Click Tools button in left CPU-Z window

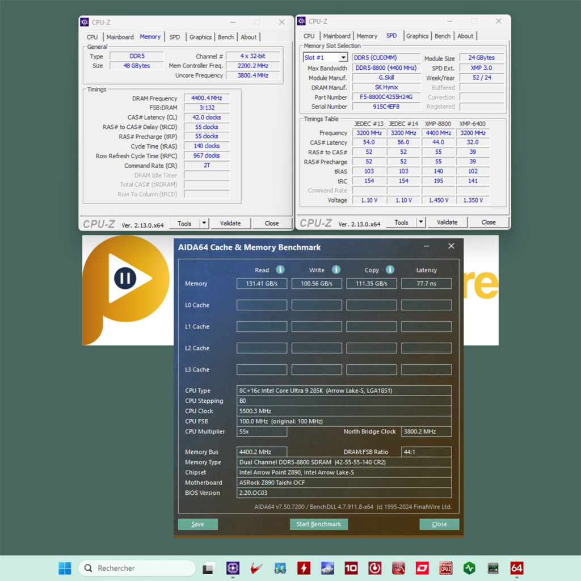tap(184, 224)
